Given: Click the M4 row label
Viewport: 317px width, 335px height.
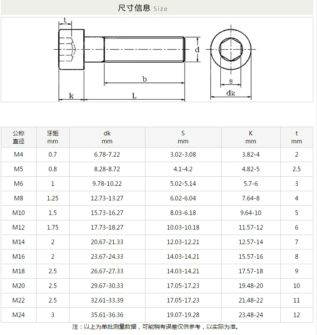Looking at the screenshot, I should coord(19,155).
